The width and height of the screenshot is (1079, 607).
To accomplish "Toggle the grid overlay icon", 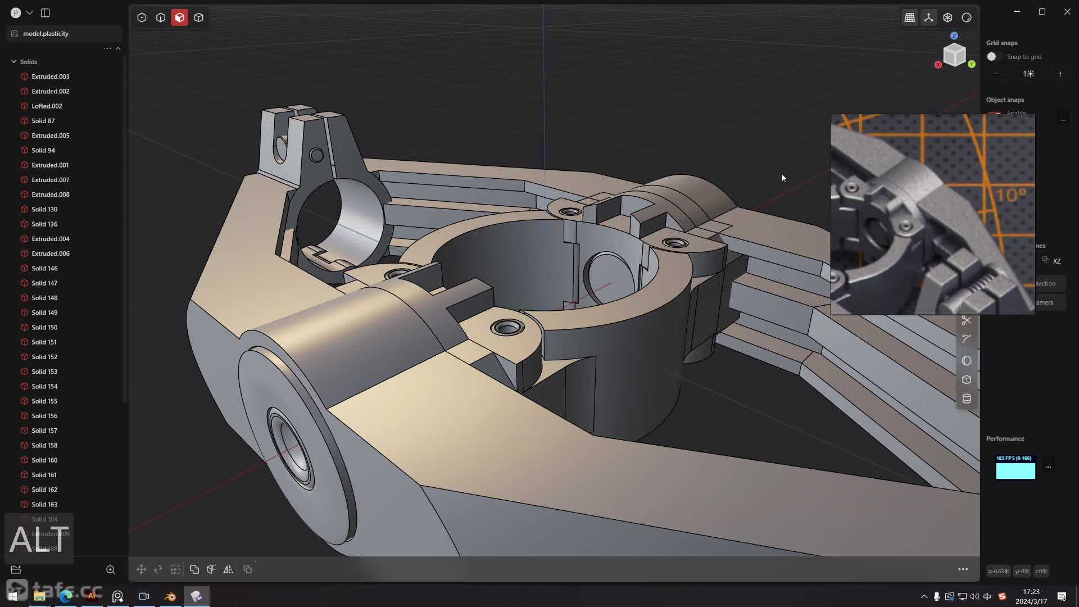I will (910, 17).
